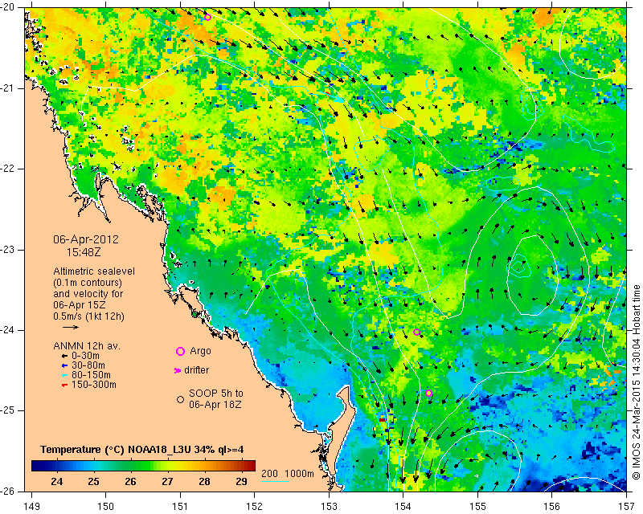Image resolution: width=643 pixels, height=514 pixels.
Task: Click the drifter legend label
Action: pos(196,370)
